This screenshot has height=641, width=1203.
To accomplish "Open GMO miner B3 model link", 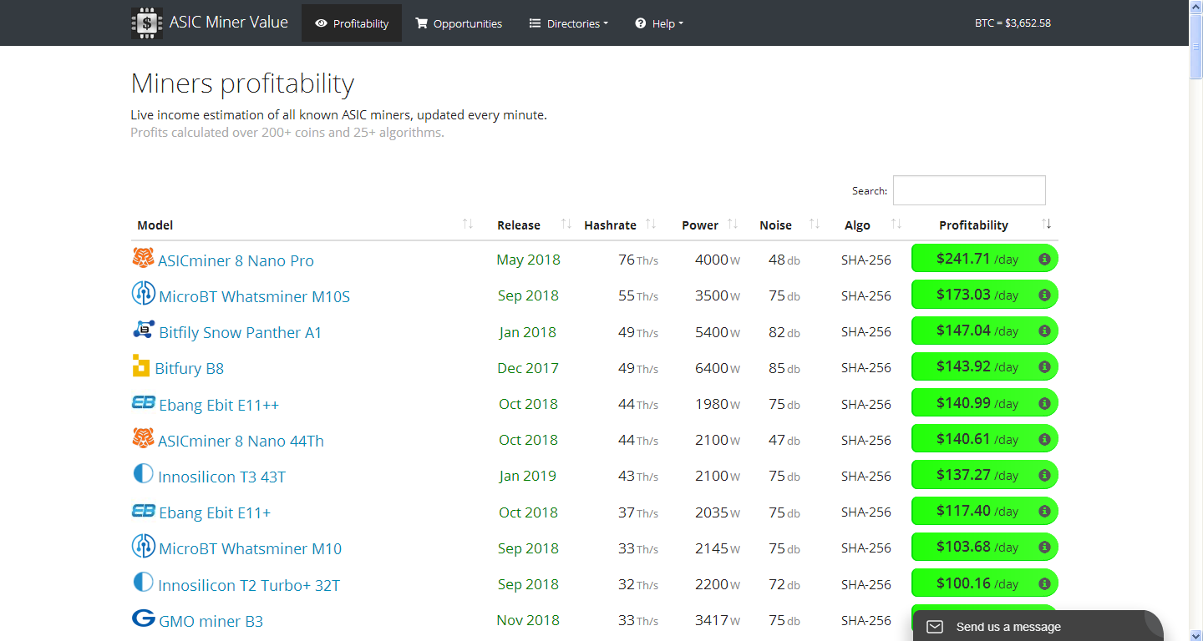I will pos(211,621).
